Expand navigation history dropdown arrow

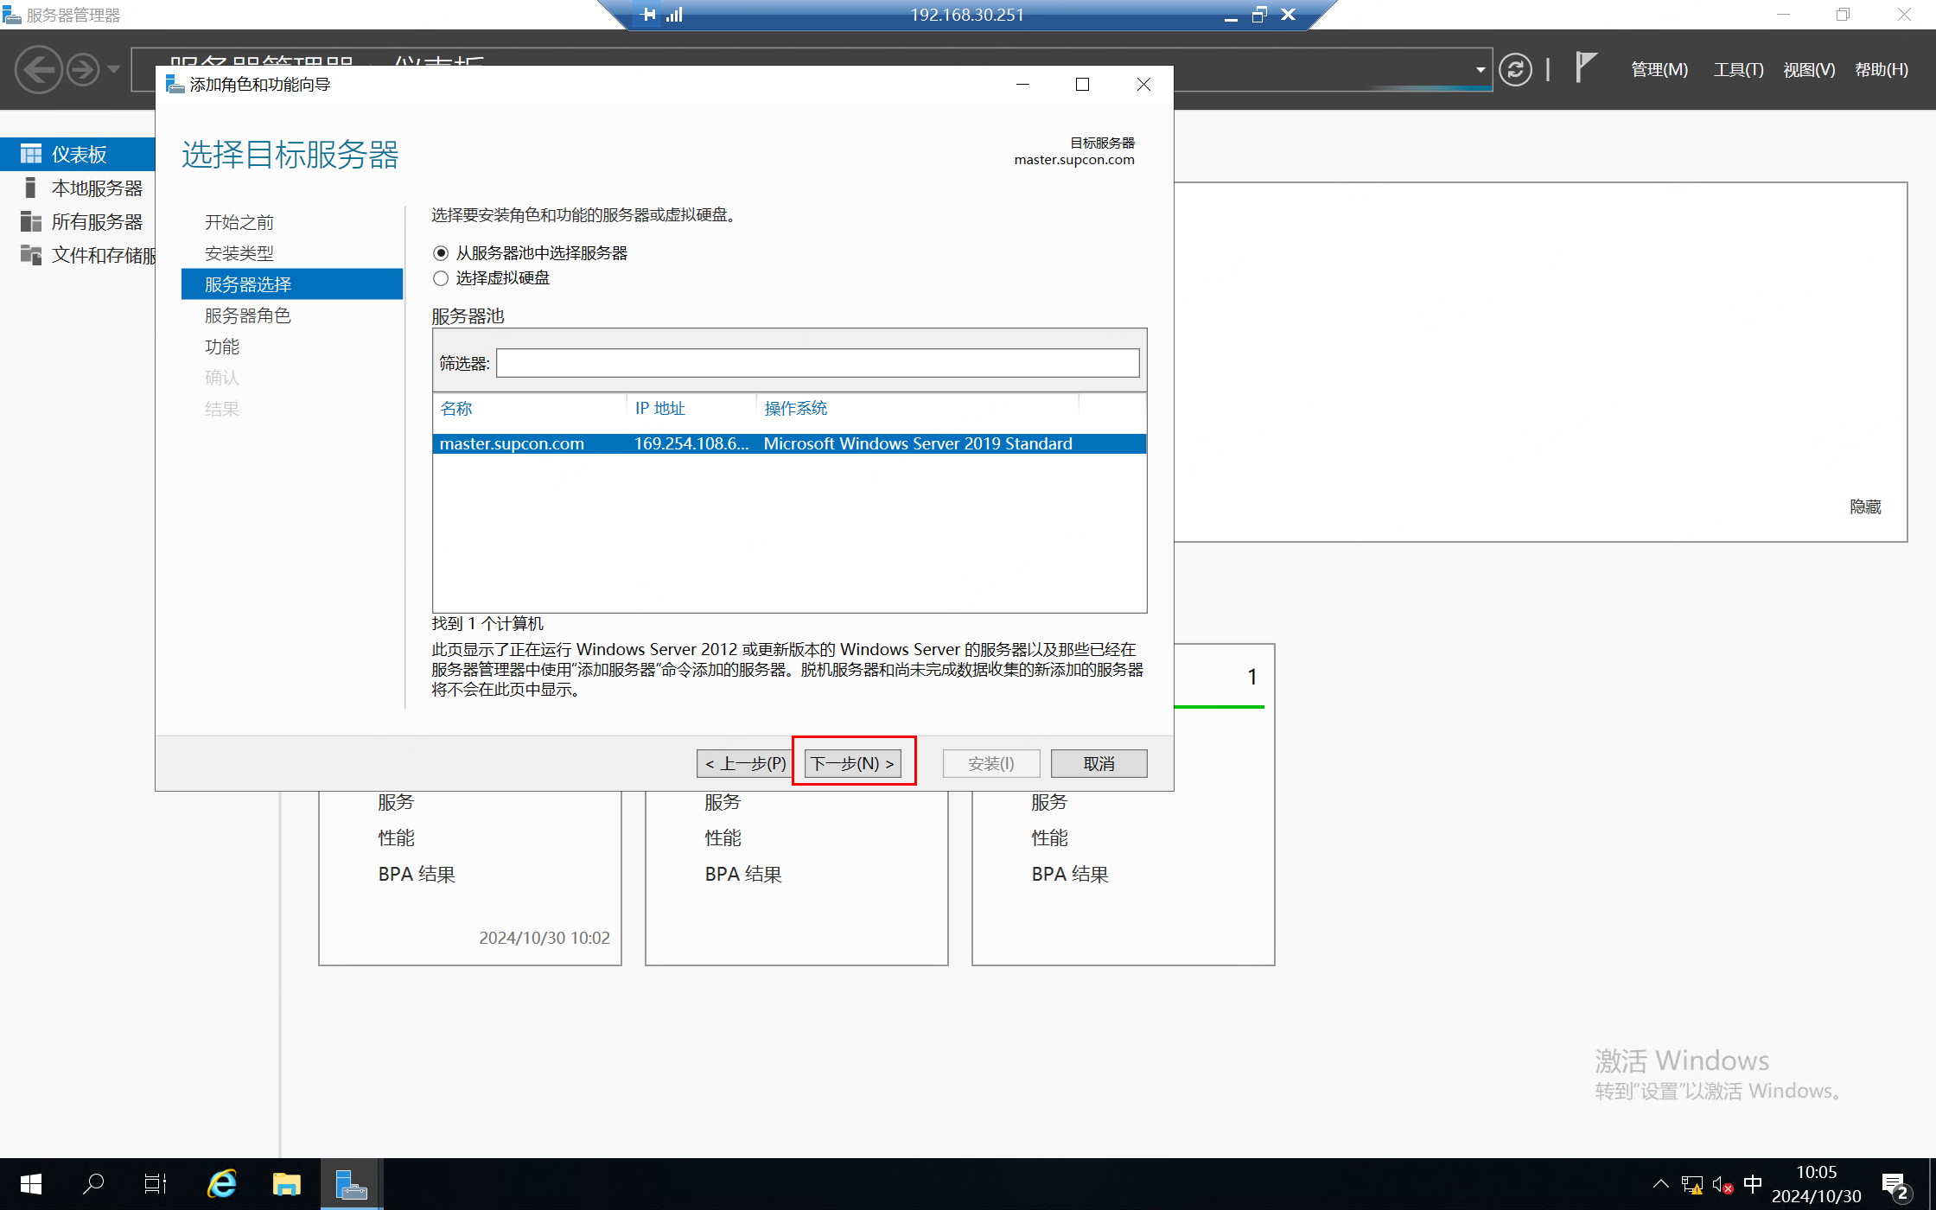113,69
